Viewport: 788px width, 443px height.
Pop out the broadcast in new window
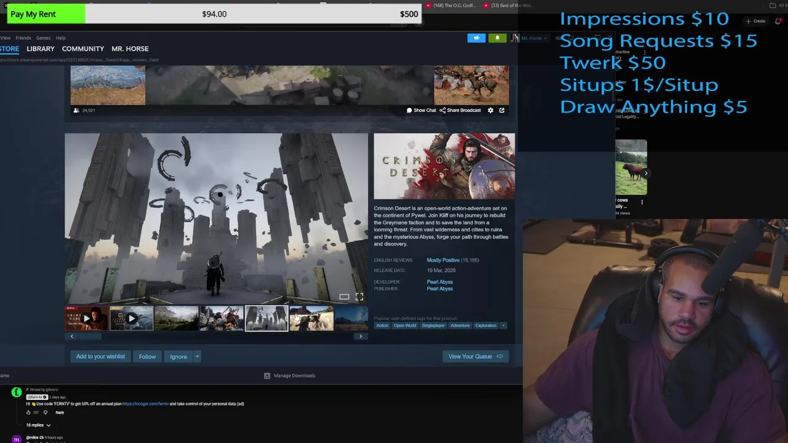502,110
